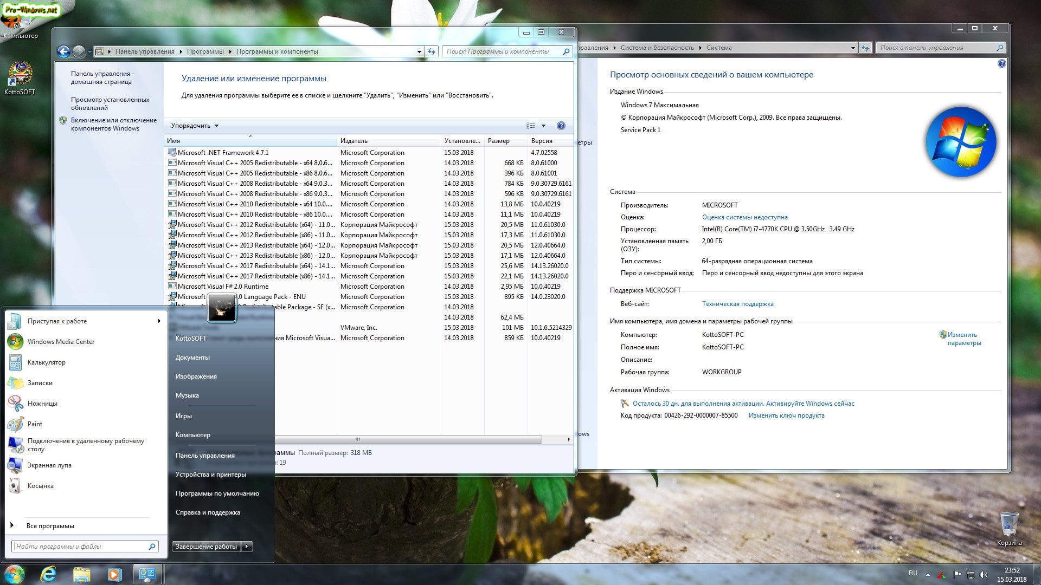Click the refresh icon beside Programs address bar
This screenshot has width=1041, height=585.
[432, 51]
